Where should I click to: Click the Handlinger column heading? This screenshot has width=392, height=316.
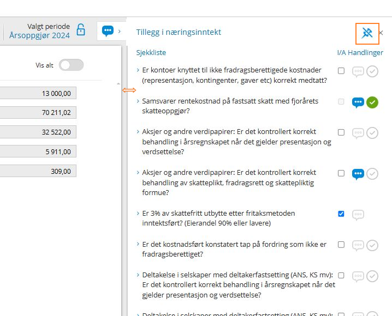click(365, 53)
